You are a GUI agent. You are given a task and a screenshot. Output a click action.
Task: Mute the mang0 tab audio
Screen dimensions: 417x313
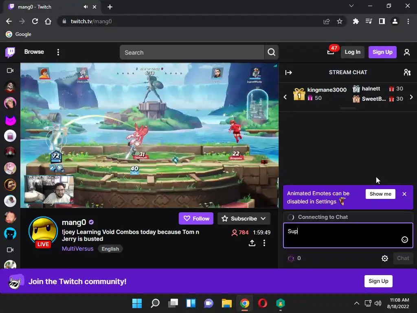tap(86, 7)
